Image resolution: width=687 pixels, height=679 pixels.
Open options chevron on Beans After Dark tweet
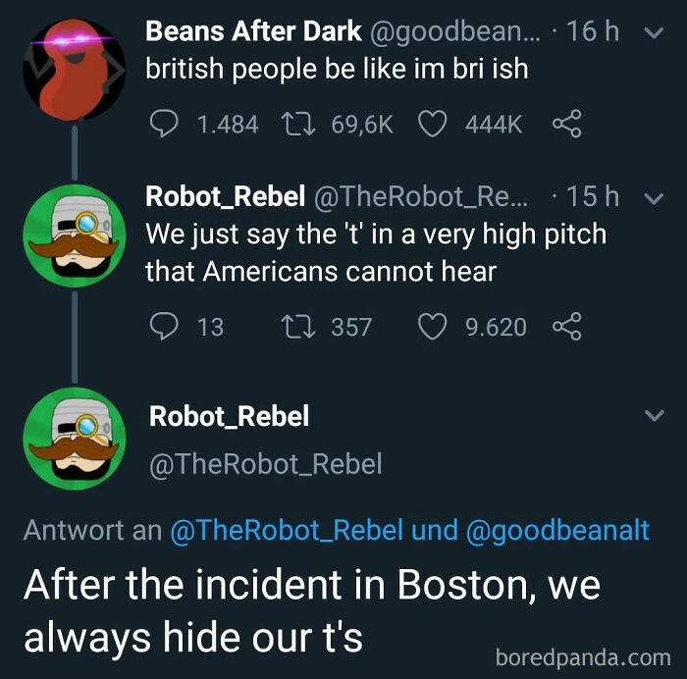coord(654,32)
